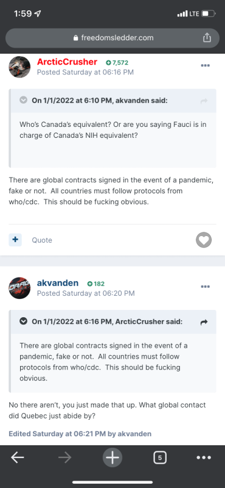The width and height of the screenshot is (225, 488).
Task: Open the browser tab switcher showing 5
Action: [x=160, y=457]
